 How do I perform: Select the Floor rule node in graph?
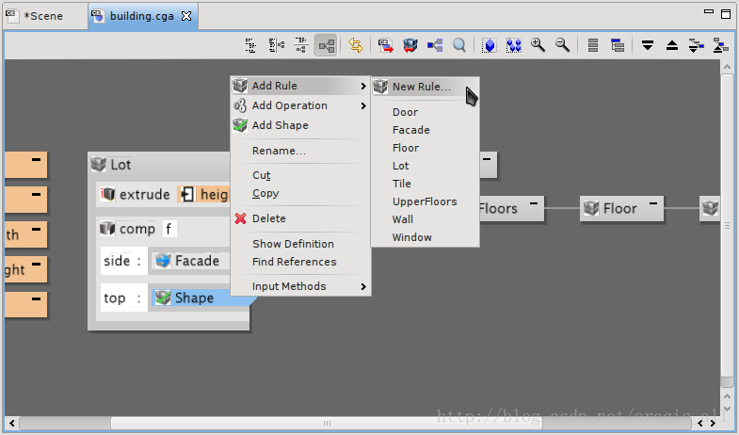click(621, 208)
